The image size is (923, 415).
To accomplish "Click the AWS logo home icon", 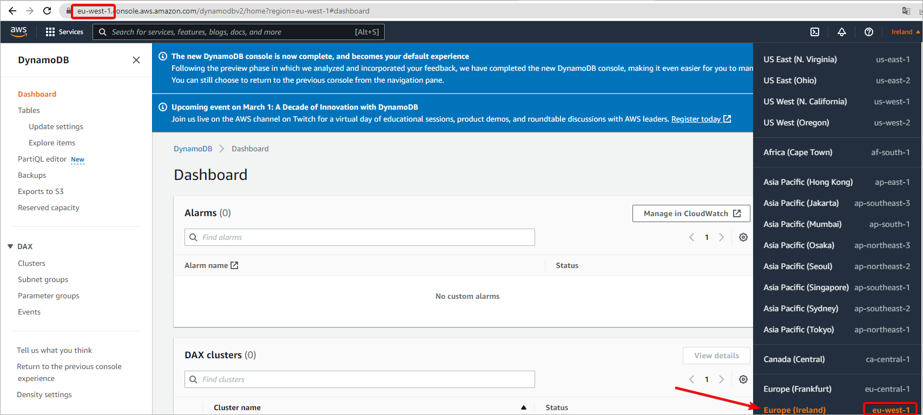I will (18, 32).
